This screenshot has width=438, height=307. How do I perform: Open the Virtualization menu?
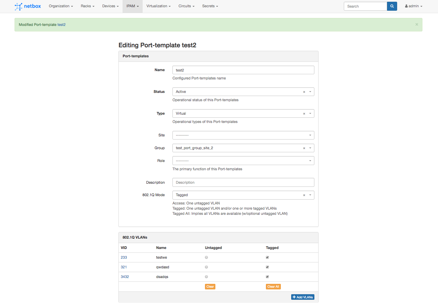pyautogui.click(x=158, y=6)
